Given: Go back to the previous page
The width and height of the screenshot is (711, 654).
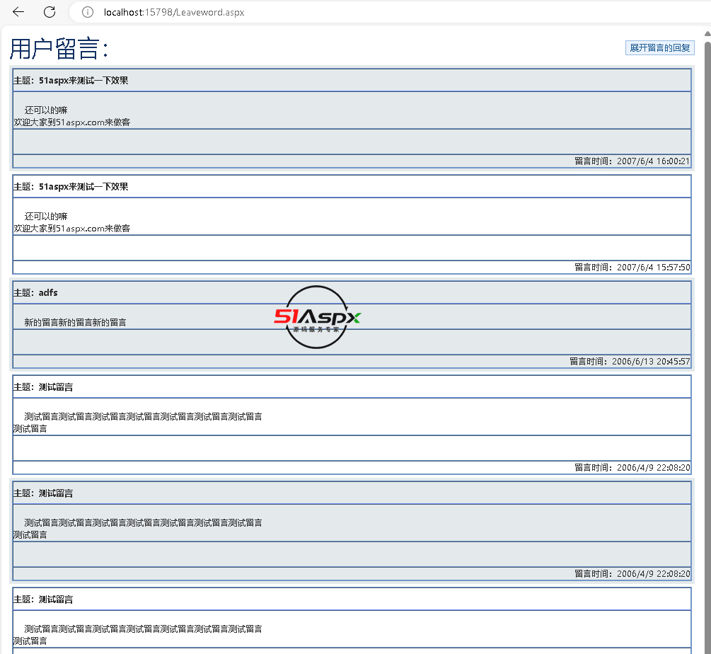Looking at the screenshot, I should (x=18, y=12).
